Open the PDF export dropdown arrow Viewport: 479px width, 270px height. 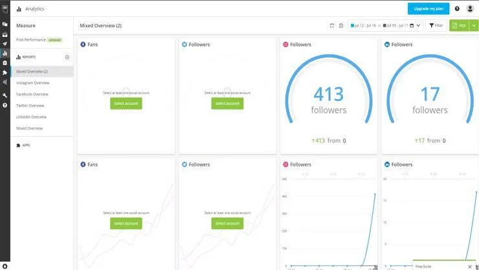pyautogui.click(x=474, y=25)
